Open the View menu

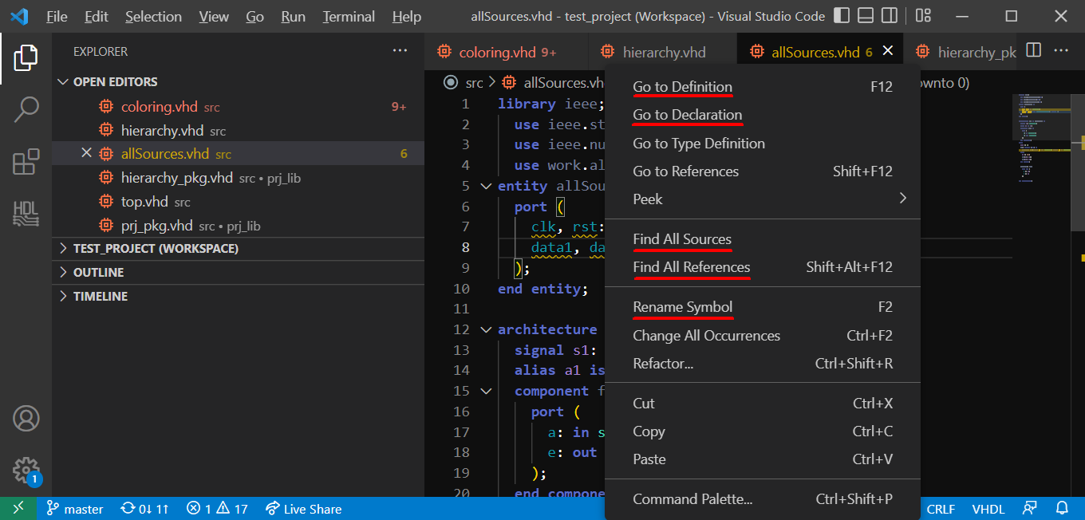point(214,16)
